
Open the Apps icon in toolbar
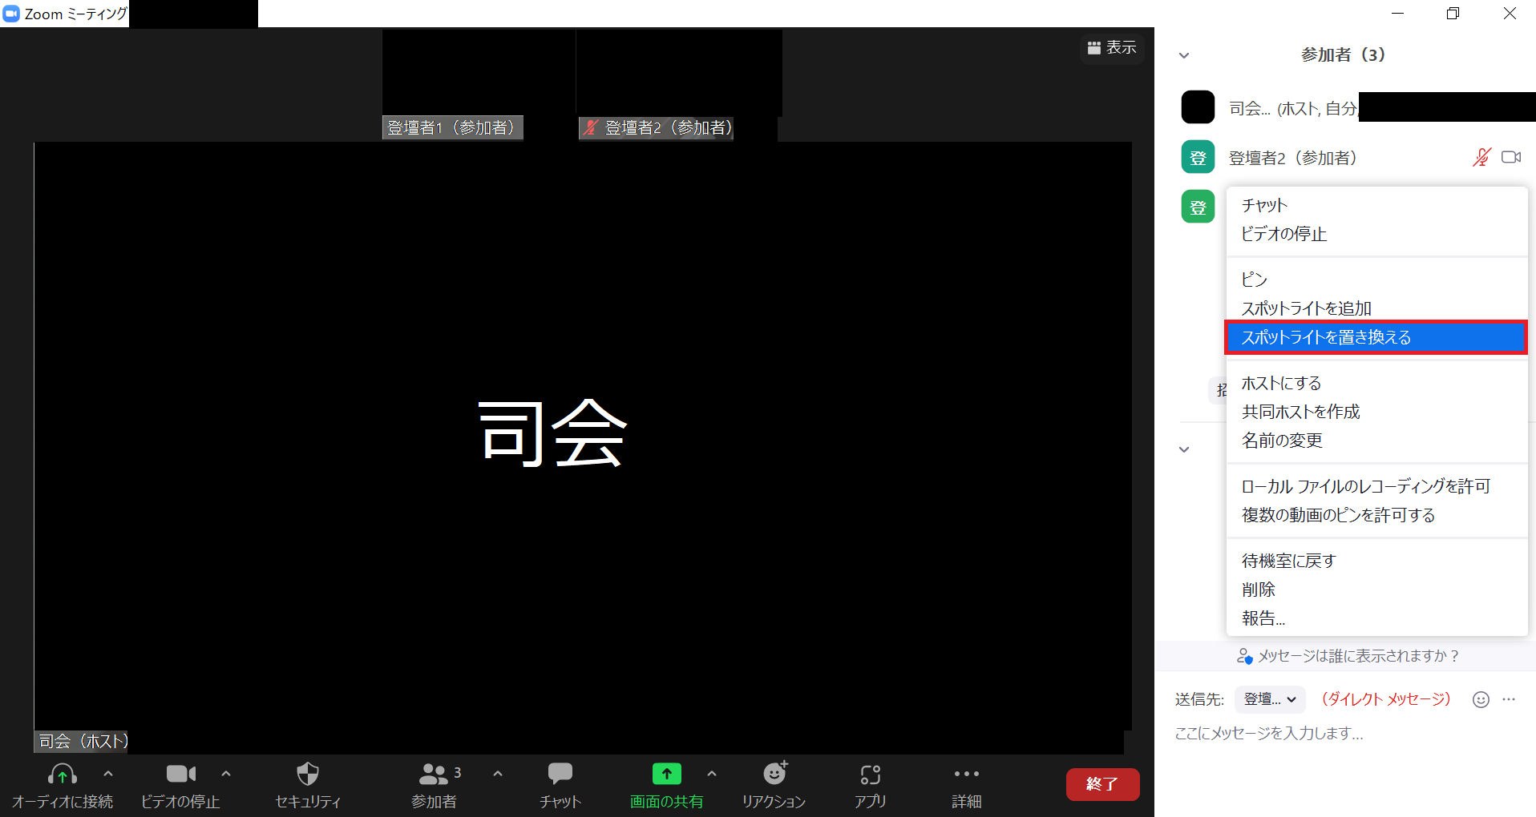tap(870, 775)
